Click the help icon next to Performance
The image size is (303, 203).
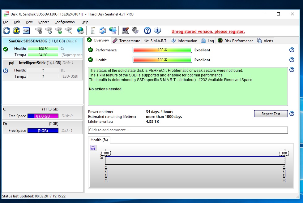292,50
